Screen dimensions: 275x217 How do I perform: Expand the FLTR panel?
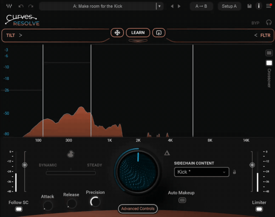pyautogui.click(x=262, y=35)
